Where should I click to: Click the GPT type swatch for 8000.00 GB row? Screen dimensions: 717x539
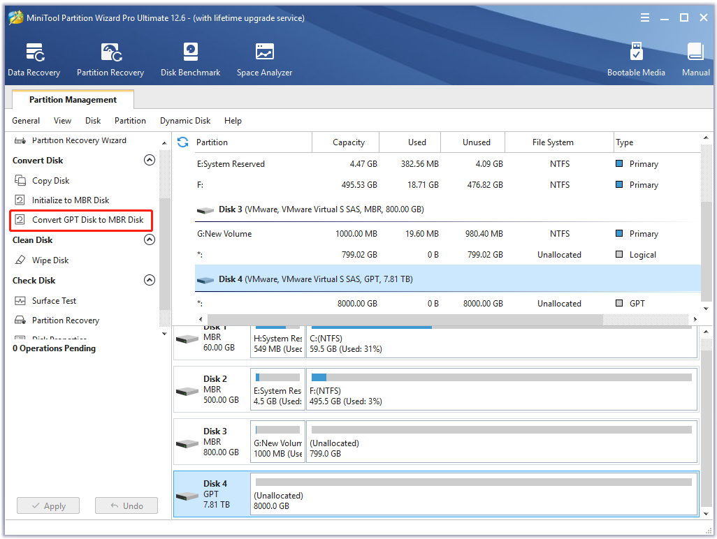pos(619,303)
